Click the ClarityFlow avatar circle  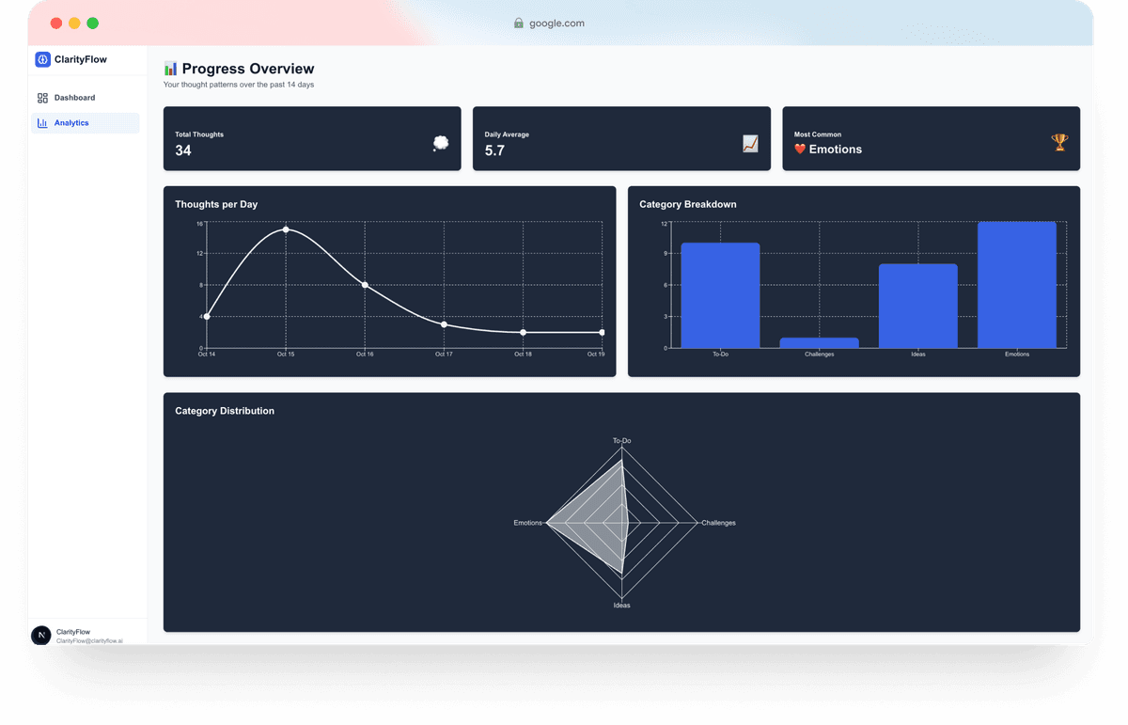point(41,636)
